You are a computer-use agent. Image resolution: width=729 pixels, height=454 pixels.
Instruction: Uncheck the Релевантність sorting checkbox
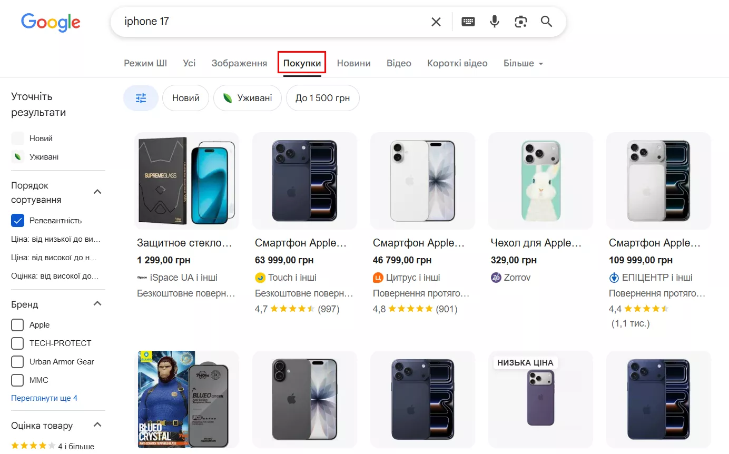point(17,220)
